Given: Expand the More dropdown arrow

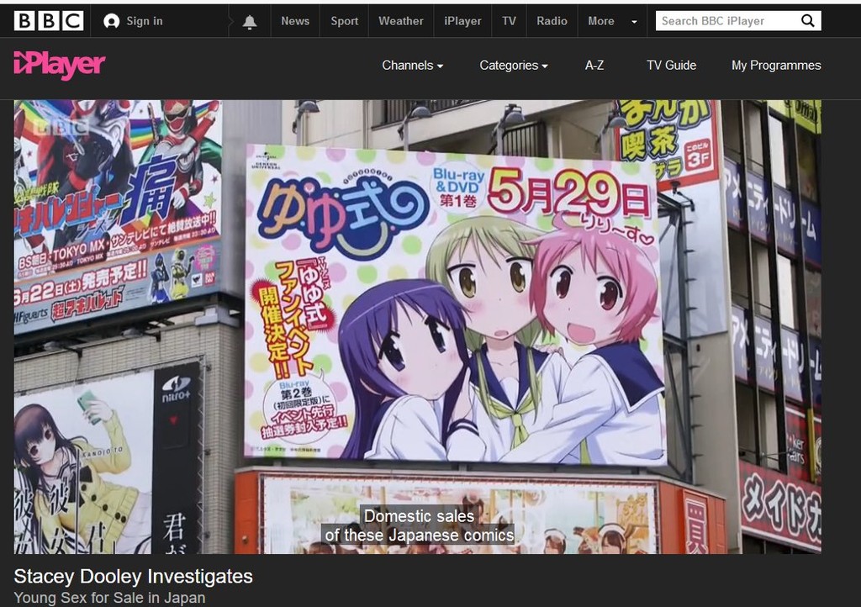Looking at the screenshot, I should coord(634,22).
